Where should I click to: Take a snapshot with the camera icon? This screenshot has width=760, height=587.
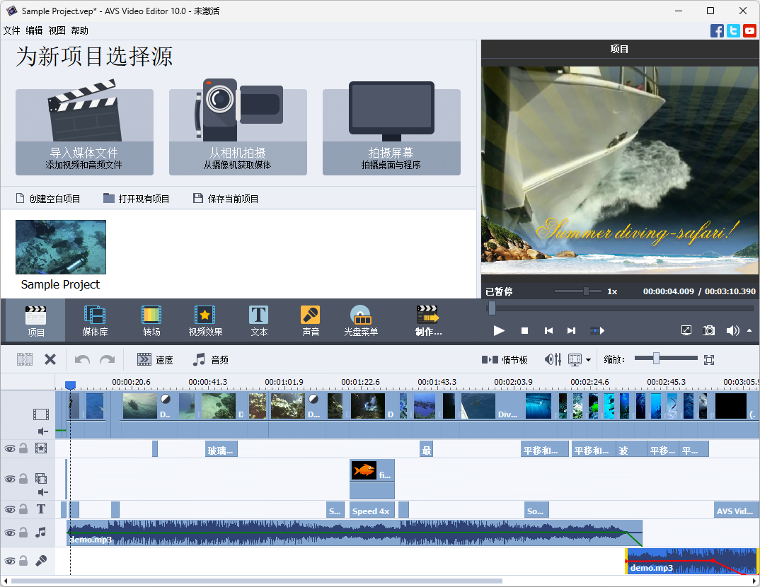click(708, 330)
